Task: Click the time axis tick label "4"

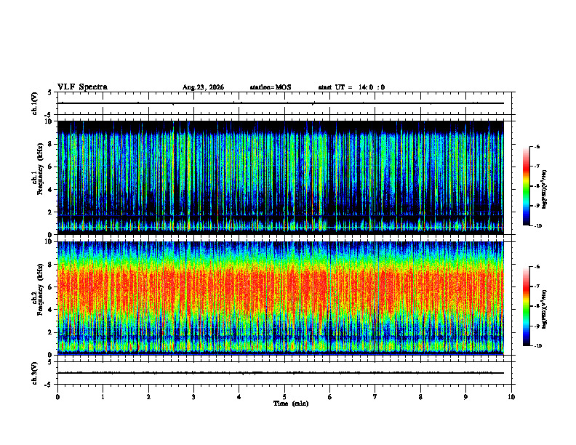Action: pyautogui.click(x=239, y=397)
